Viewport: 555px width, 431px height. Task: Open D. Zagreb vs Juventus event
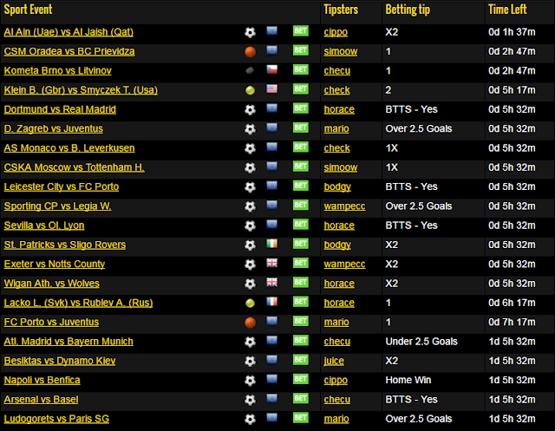point(54,129)
